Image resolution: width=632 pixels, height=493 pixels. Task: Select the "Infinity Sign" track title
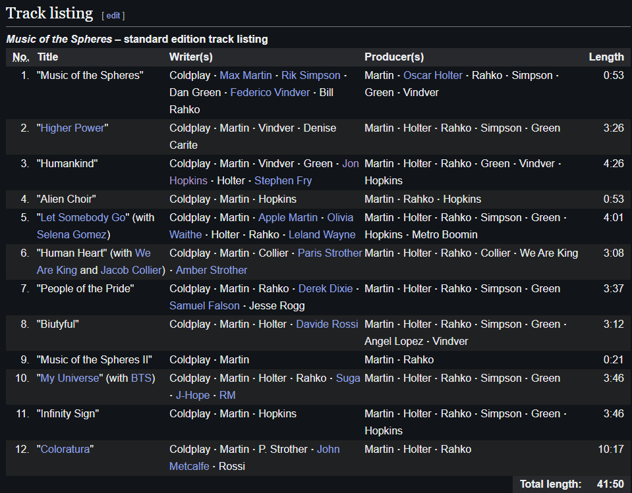pyautogui.click(x=68, y=414)
